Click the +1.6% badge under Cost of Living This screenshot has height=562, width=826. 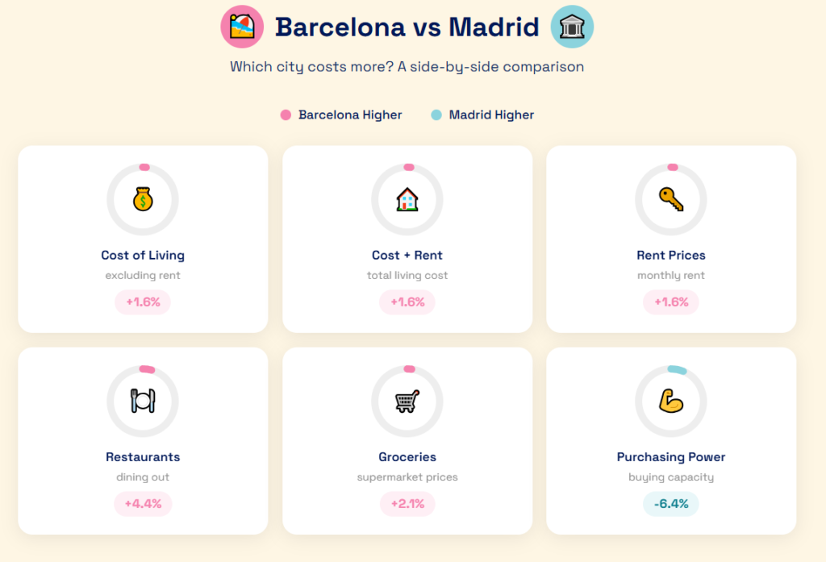(143, 302)
